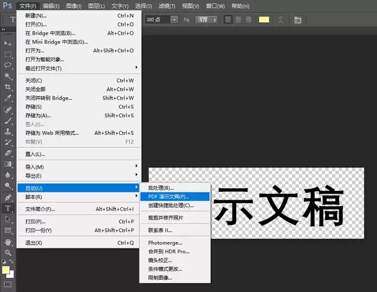377x292 pixels.
Task: Open the font size dropdown
Action: 175,19
